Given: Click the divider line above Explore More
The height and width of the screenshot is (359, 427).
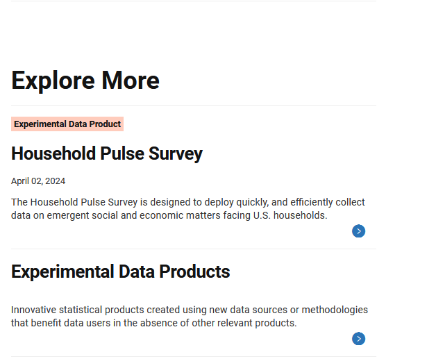Looking at the screenshot, I should click(x=194, y=1).
